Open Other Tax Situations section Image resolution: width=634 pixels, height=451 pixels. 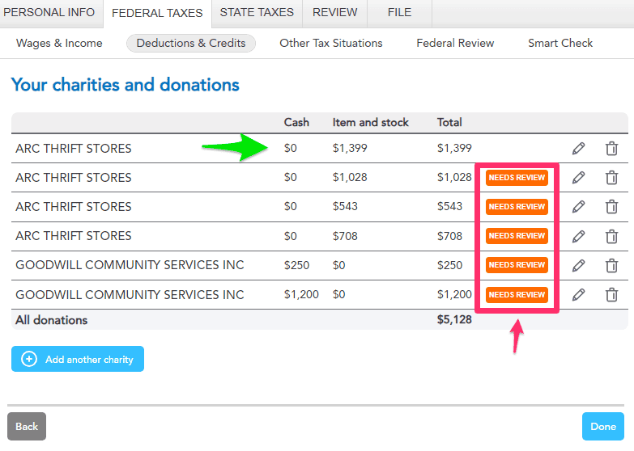pos(331,43)
